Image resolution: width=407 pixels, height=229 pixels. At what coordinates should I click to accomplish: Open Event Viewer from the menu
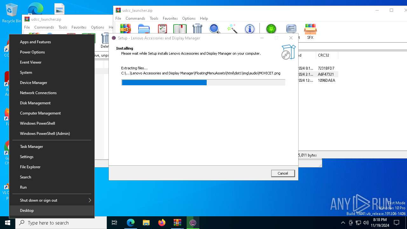(x=52, y=62)
